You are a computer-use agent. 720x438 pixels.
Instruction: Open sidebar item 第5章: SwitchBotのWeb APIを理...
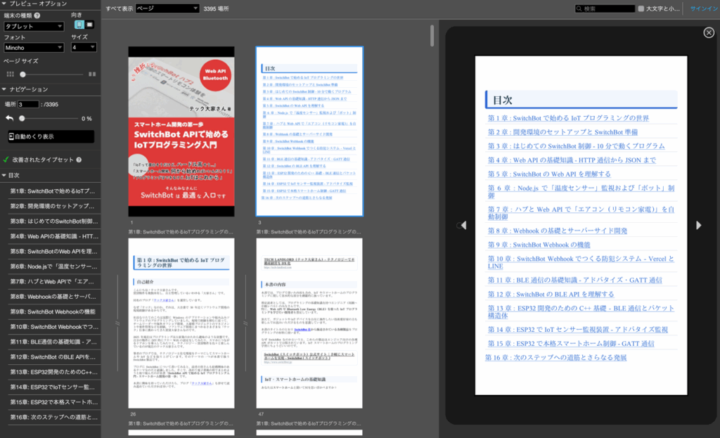tap(52, 252)
